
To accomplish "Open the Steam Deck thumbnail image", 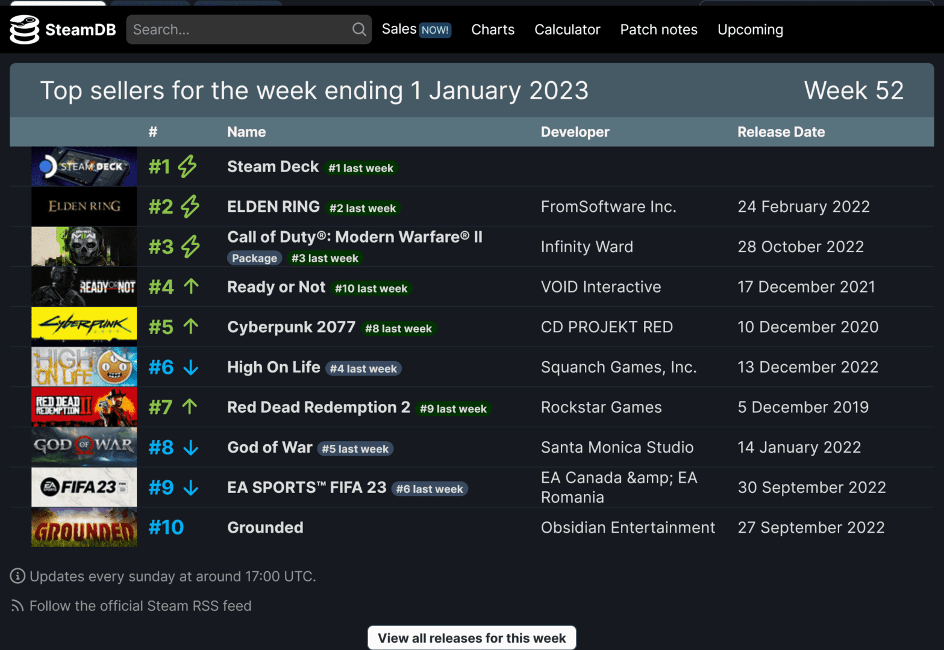I will pyautogui.click(x=84, y=167).
